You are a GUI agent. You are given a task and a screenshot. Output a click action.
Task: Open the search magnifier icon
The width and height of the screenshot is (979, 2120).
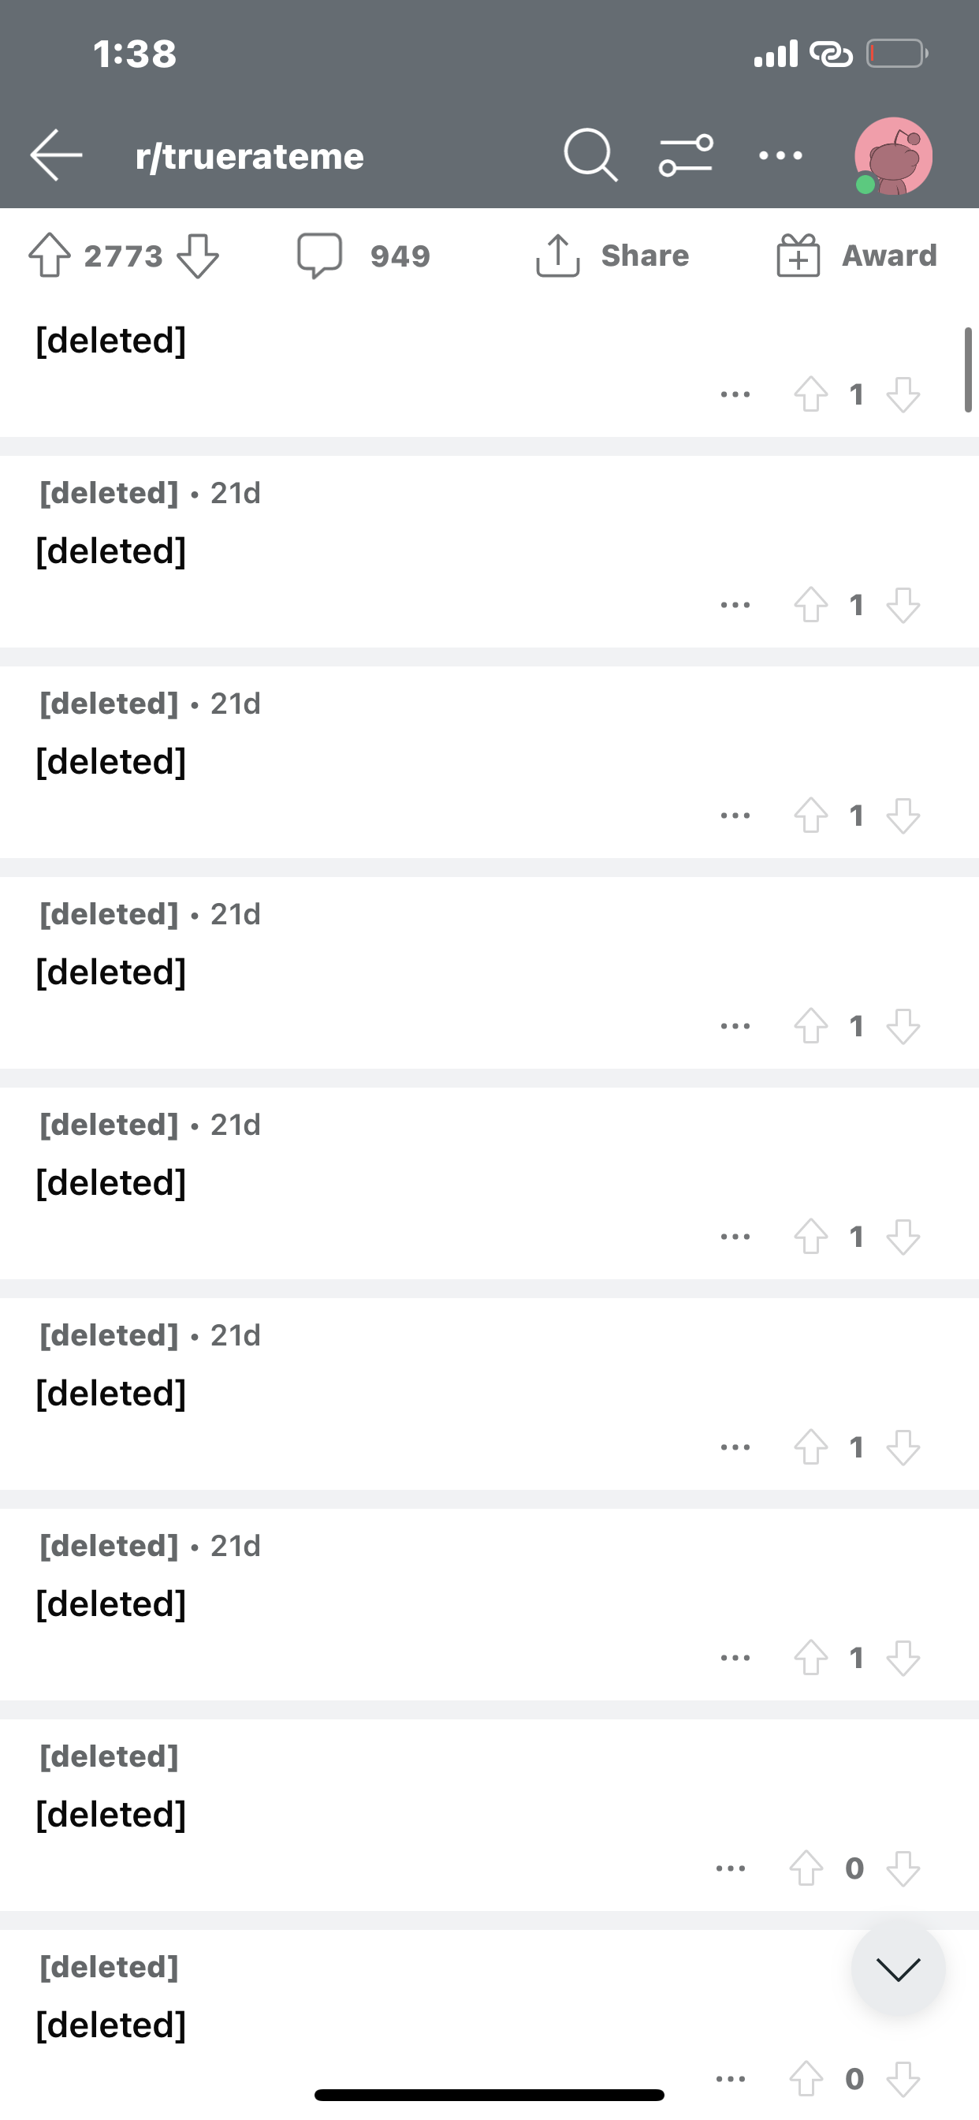(x=590, y=155)
